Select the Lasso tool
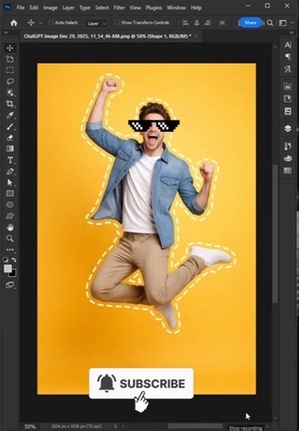 [10, 81]
